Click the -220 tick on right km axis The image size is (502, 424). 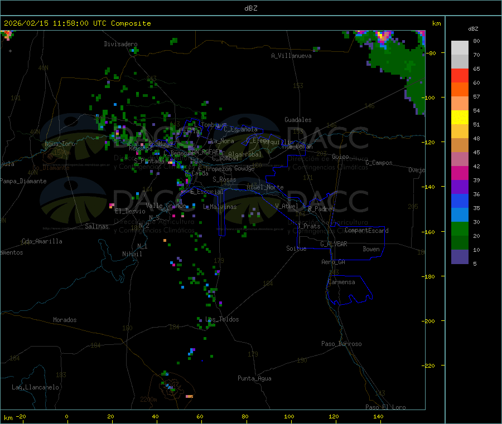click(x=428, y=366)
